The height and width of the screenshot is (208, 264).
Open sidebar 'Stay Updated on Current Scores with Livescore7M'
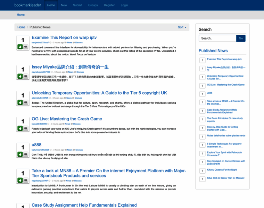226,162
